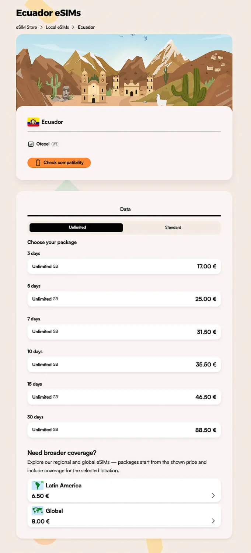The width and height of the screenshot is (251, 553).
Task: Click the breadcrumb arrow after Local eSIMs
Action: click(x=73, y=27)
